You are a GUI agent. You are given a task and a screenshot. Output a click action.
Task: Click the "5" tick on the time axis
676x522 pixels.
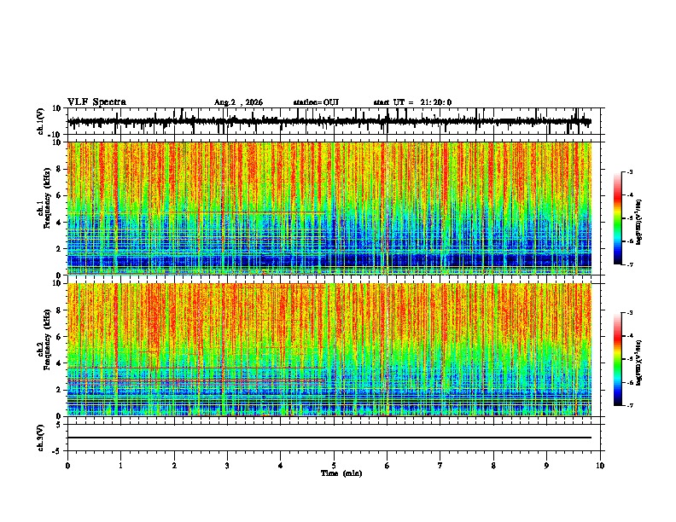334,466
